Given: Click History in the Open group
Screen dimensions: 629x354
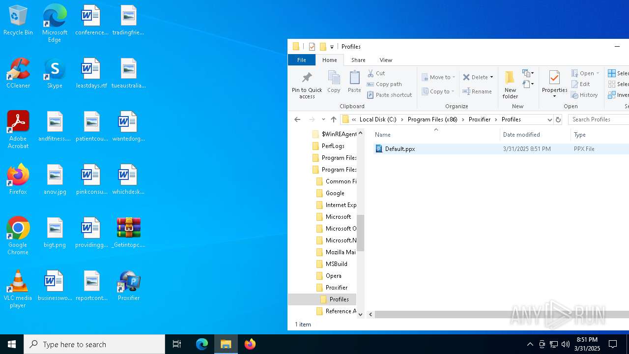Looking at the screenshot, I should point(584,95).
